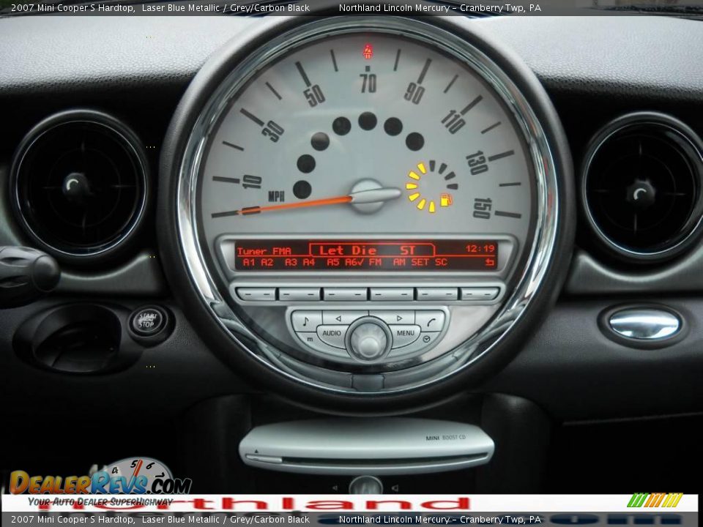Choose SC scan on the radio display
The image size is (703, 527).
click(x=441, y=262)
